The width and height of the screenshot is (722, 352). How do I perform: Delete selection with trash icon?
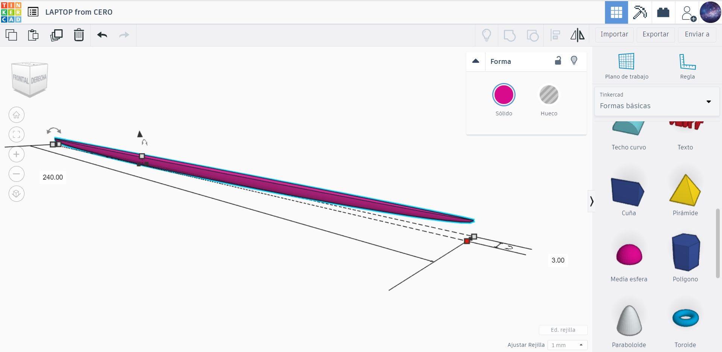pos(79,35)
